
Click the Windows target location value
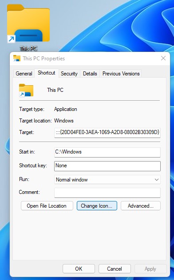[64, 121]
